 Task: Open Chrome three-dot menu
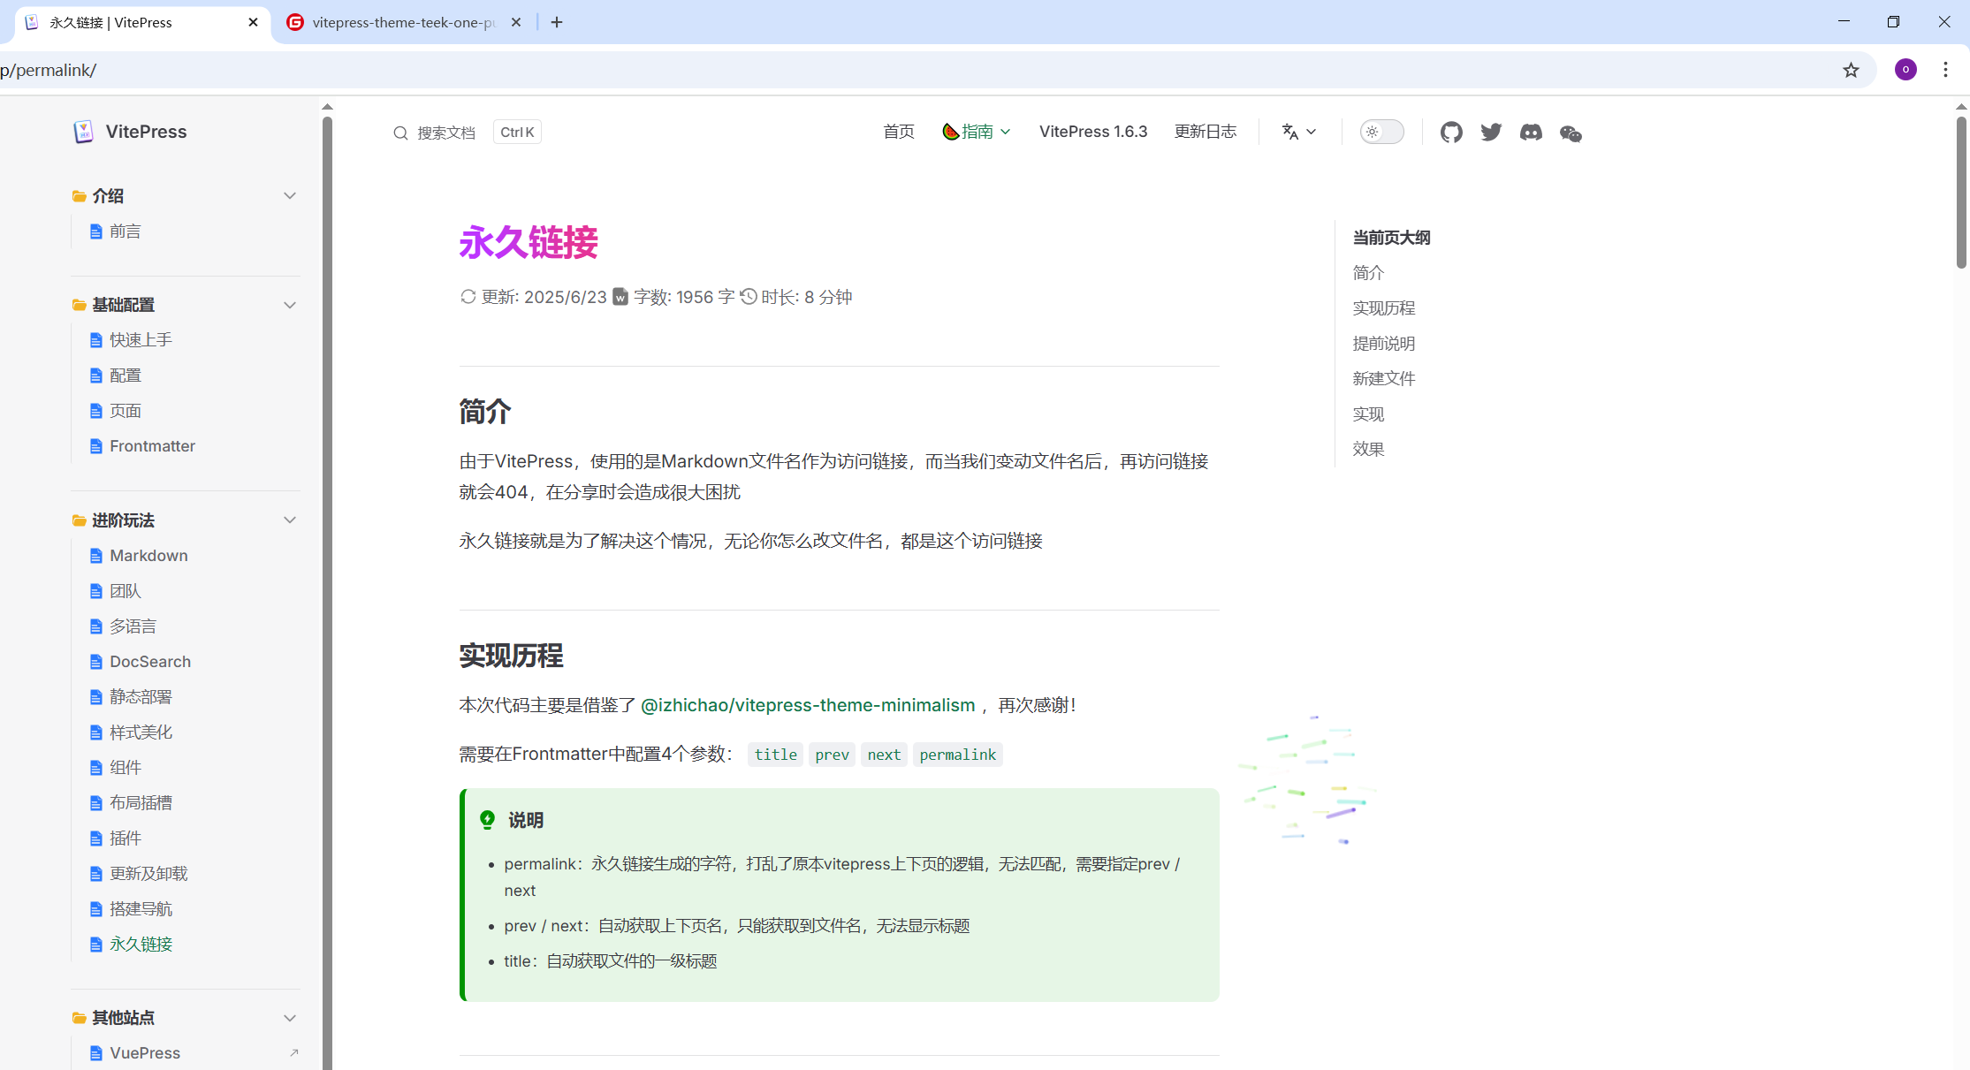1945,70
